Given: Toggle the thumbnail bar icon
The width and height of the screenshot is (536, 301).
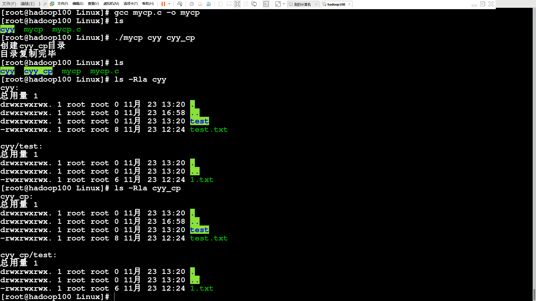Looking at the screenshot, I should point(229,4).
